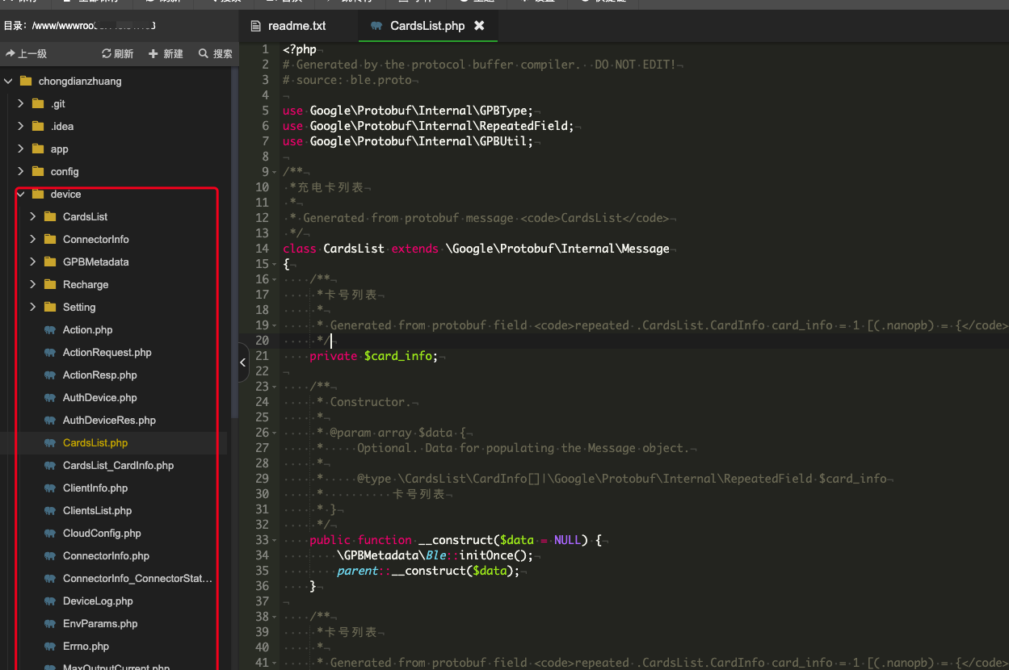Screen dimensions: 1009x670
Task: Click the folder icon of .git
Action: 38,103
